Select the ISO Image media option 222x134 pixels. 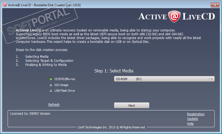point(59,85)
